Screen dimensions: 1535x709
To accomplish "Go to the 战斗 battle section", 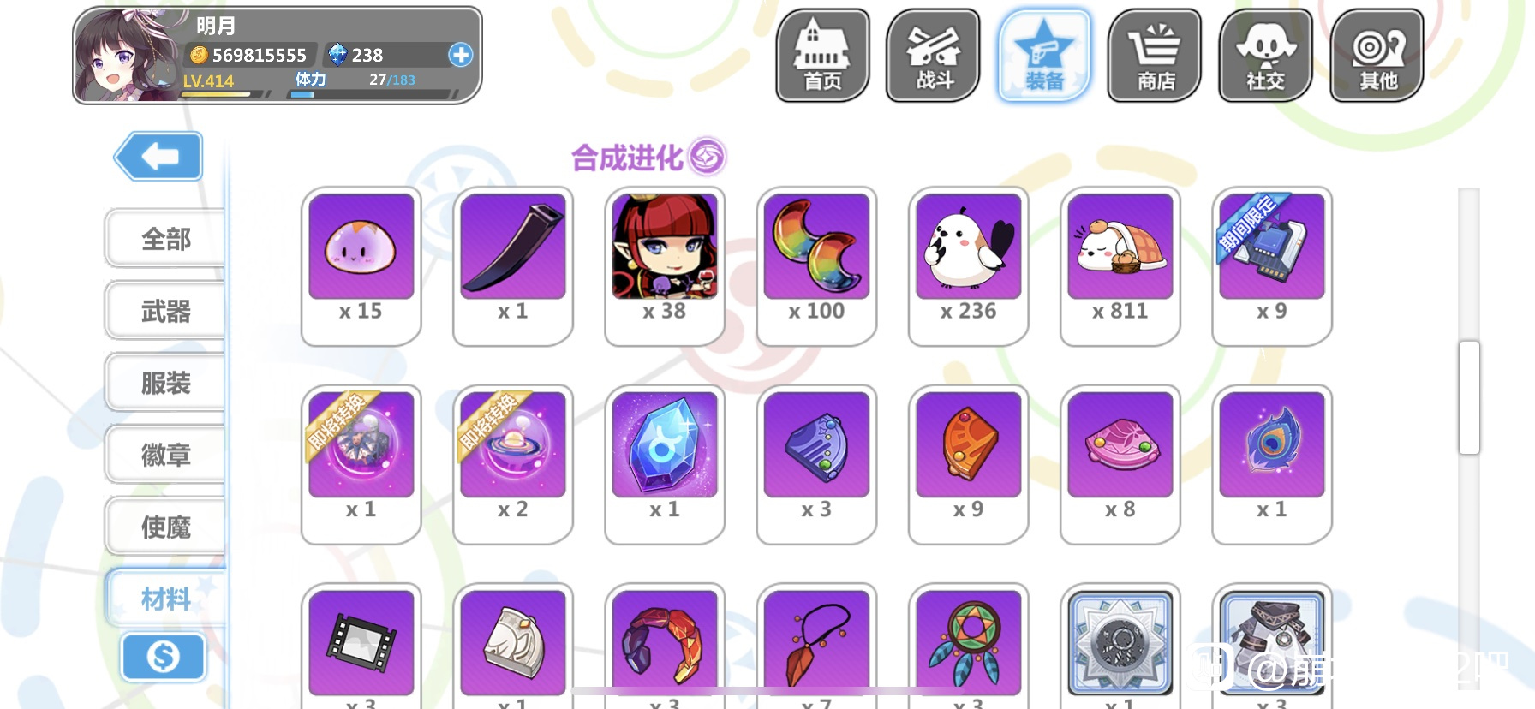I will click(x=933, y=56).
